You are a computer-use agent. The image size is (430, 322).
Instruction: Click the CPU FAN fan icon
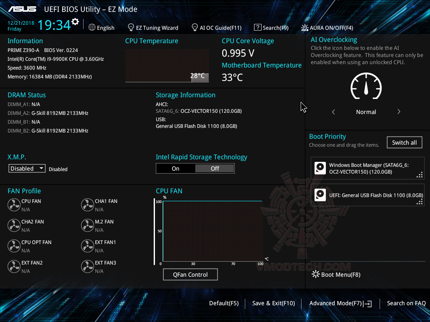pos(14,205)
